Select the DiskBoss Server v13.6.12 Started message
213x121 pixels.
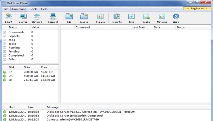click(x=91, y=112)
